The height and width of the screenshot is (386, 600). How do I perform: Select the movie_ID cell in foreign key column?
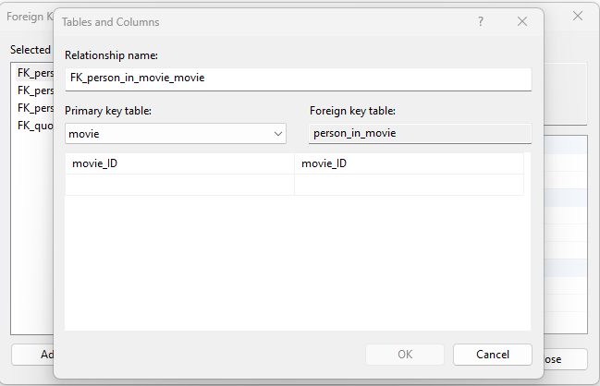409,163
